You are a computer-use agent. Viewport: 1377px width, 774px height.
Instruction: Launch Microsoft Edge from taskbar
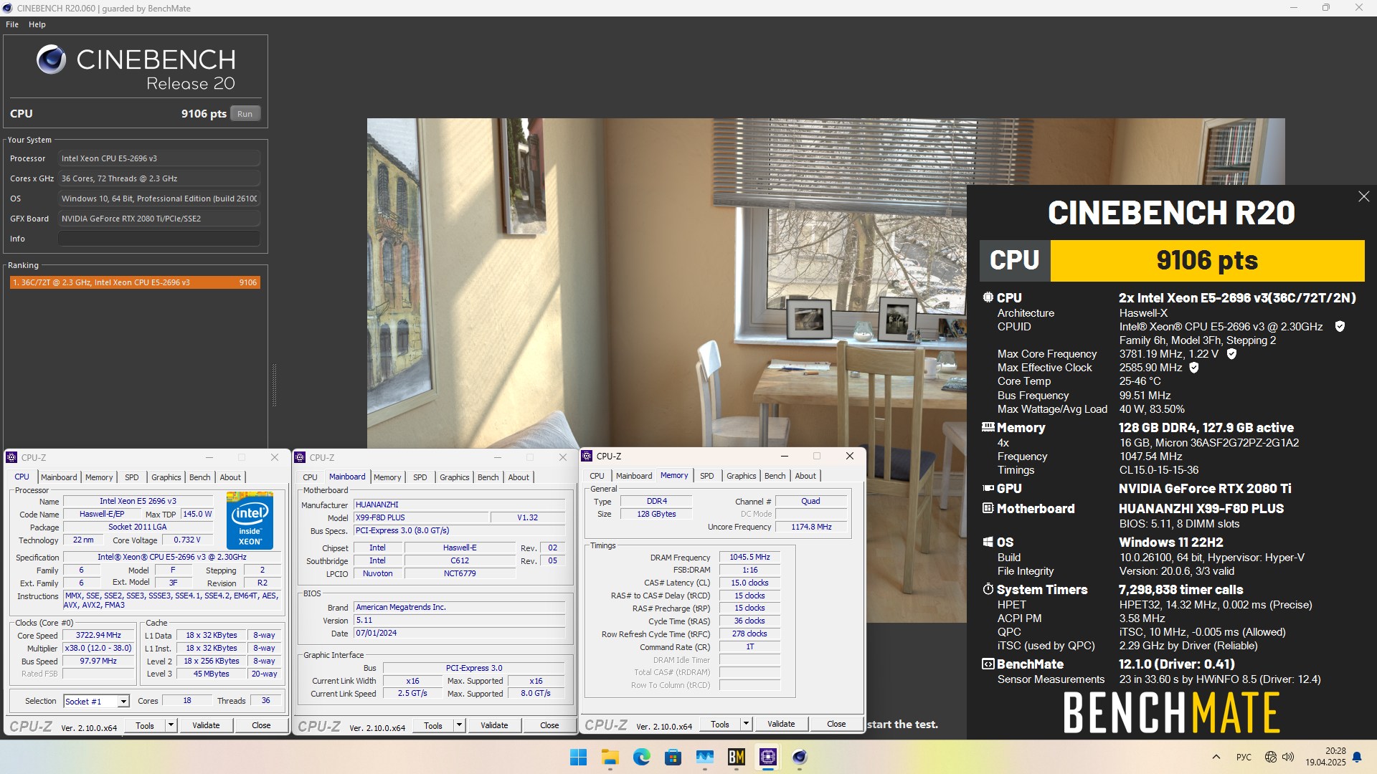(641, 757)
